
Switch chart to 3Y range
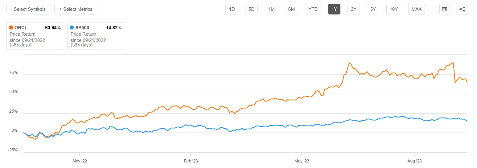pyautogui.click(x=354, y=9)
